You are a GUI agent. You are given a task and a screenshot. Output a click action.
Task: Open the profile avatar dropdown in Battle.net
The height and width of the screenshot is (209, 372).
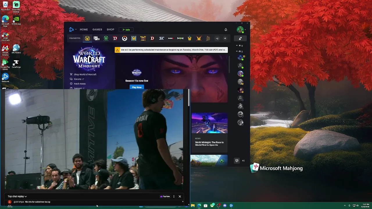[x=241, y=29]
